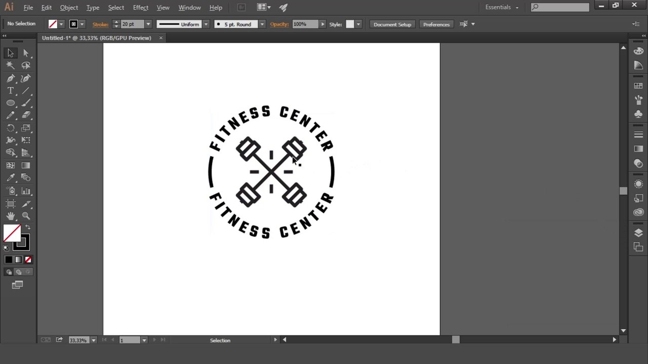
Task: Pick the Paintbrush tool
Action: pyautogui.click(x=26, y=103)
